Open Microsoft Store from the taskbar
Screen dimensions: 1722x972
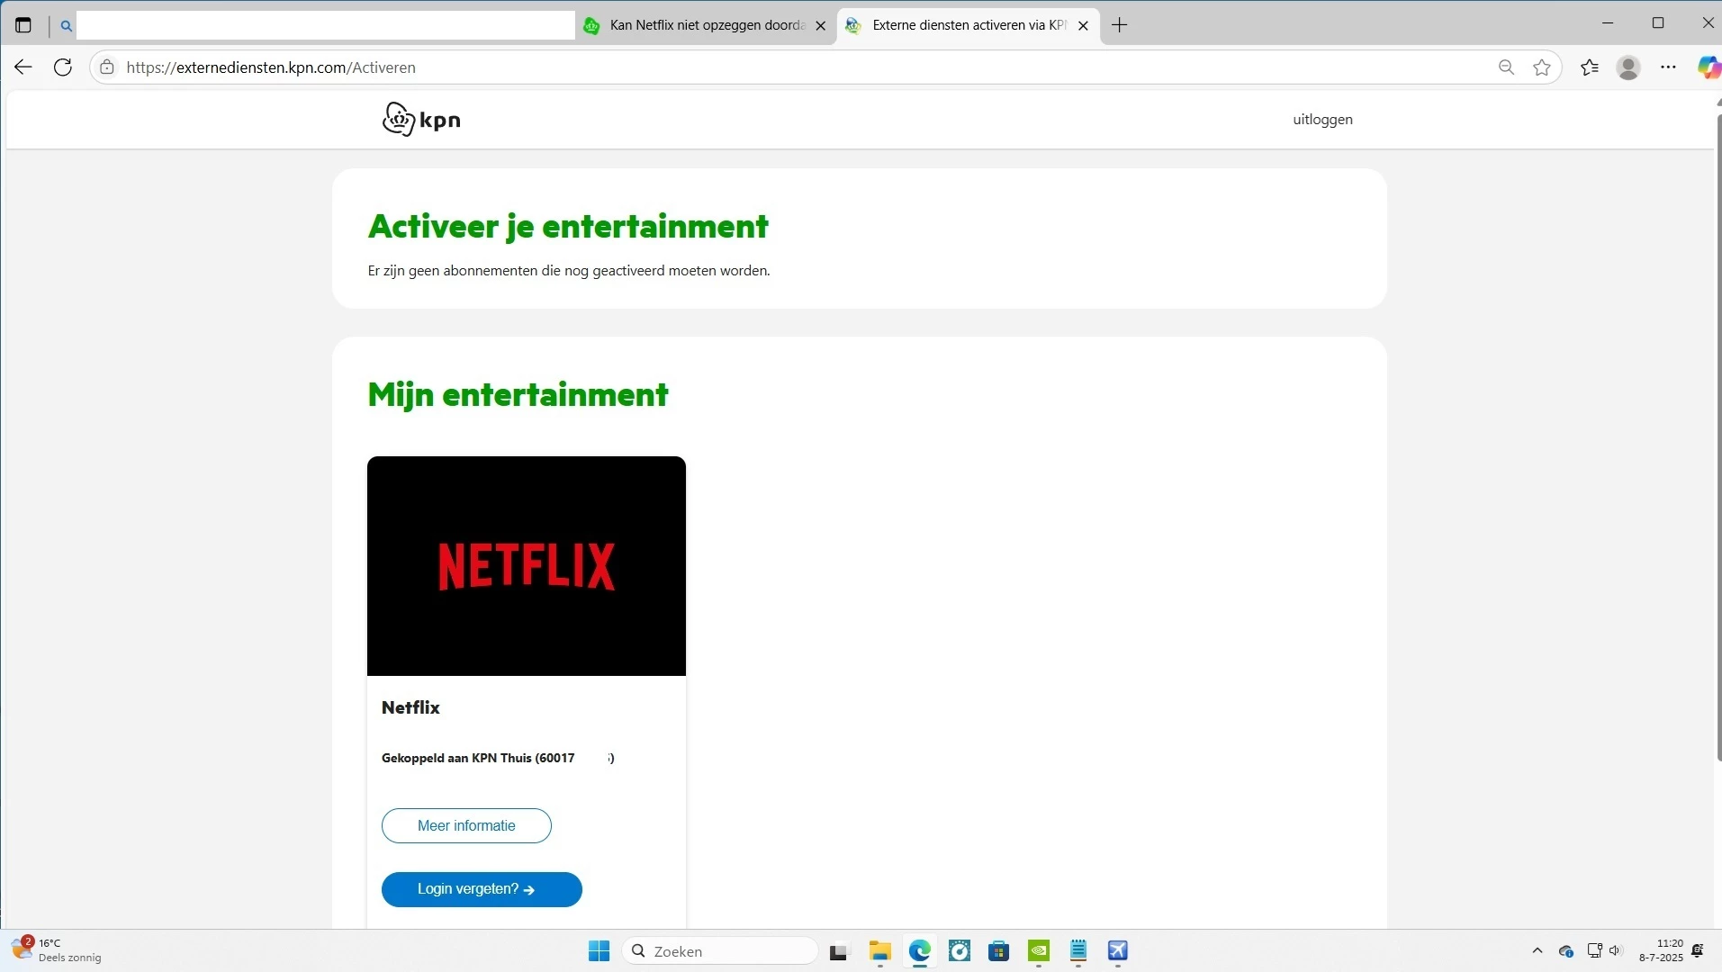pyautogui.click(x=998, y=951)
